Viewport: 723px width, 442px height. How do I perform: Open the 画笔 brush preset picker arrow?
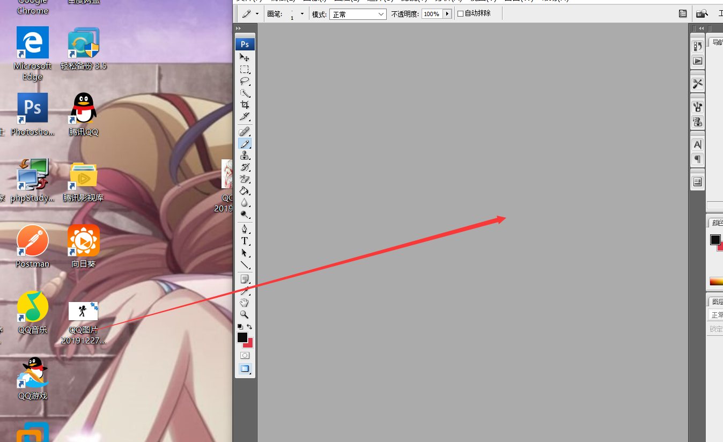[x=302, y=14]
